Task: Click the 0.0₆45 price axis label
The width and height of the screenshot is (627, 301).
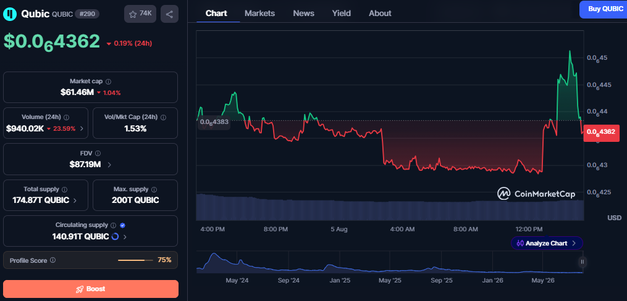Action: [x=597, y=58]
